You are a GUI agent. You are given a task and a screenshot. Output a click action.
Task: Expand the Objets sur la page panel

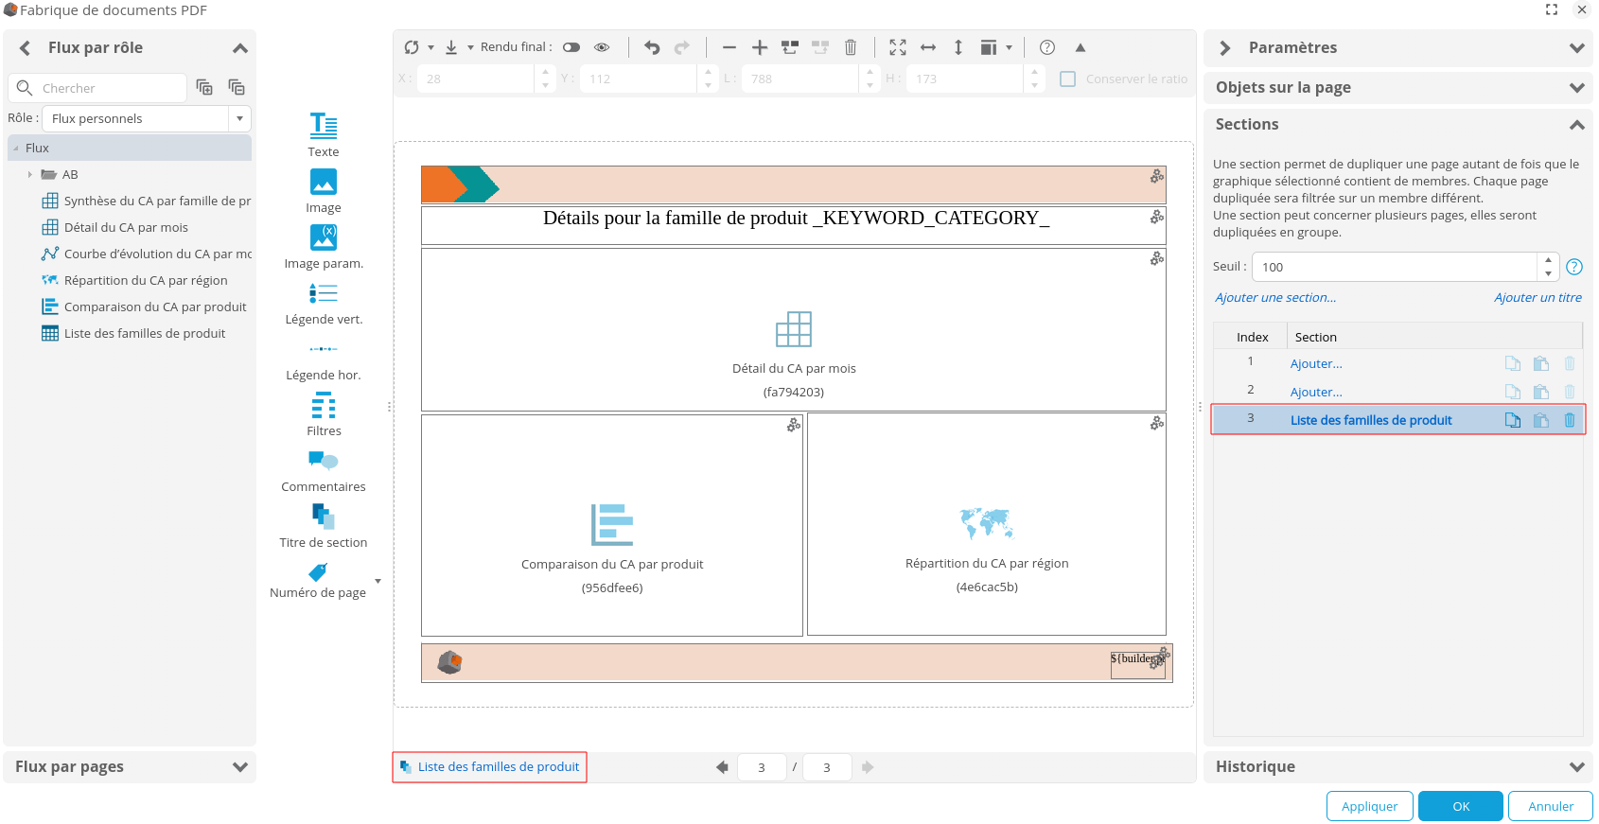[1576, 88]
